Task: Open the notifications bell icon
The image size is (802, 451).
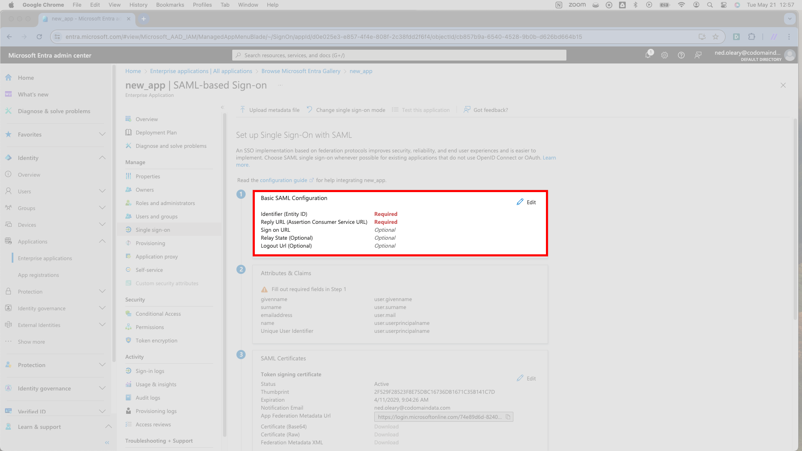Action: [x=648, y=55]
